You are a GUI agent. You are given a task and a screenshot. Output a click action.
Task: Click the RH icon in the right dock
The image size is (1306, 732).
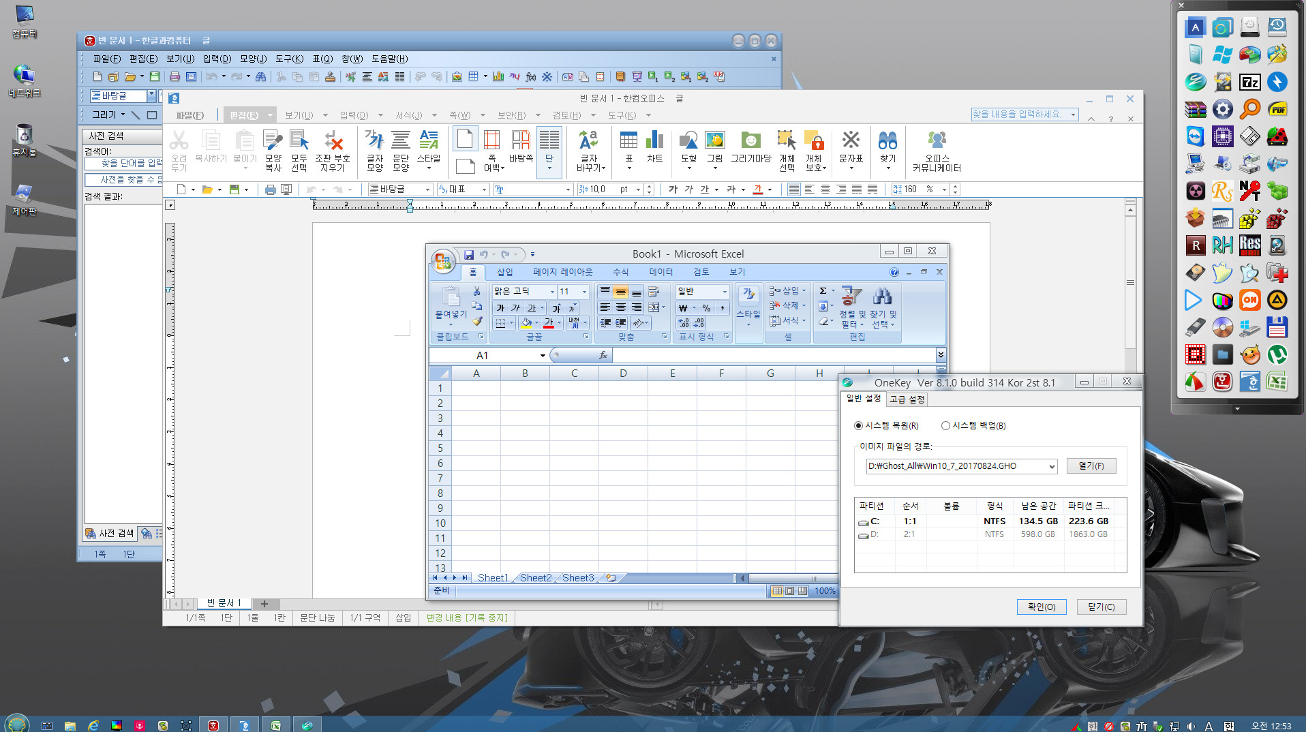pos(1222,245)
